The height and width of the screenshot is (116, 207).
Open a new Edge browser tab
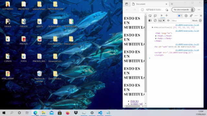(172, 4)
